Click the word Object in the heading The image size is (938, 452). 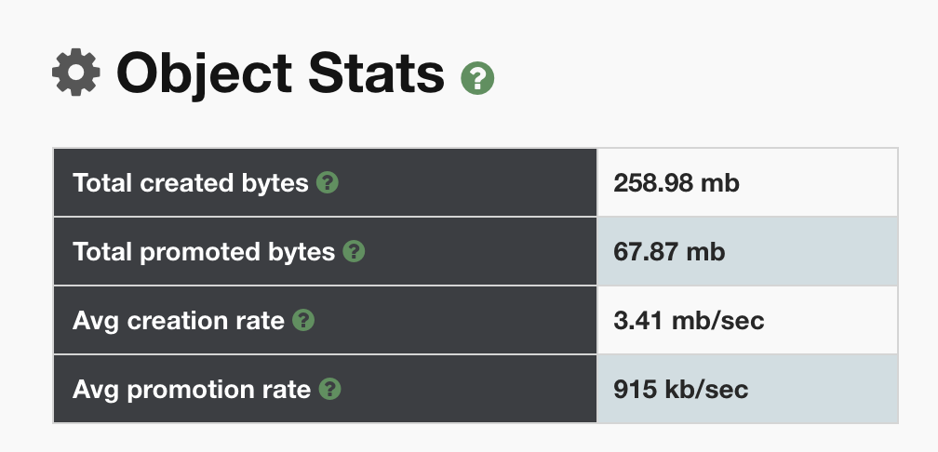click(204, 74)
